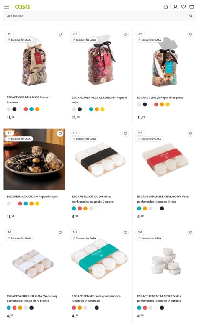Favorite the ESCAPE ORIENTAL SPIRIT Velas

(x=191, y=233)
